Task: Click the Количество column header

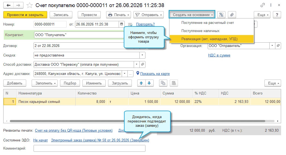Action: (x=102, y=93)
